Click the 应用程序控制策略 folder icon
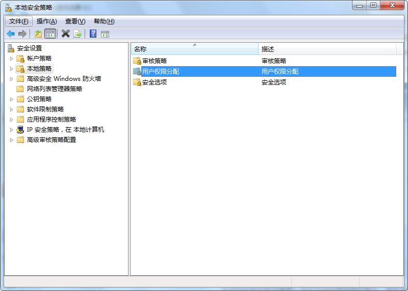The height and width of the screenshot is (291, 408). 20,120
